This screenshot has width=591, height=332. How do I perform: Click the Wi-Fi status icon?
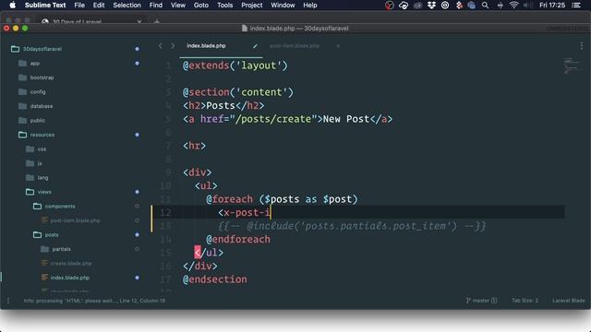513,5
